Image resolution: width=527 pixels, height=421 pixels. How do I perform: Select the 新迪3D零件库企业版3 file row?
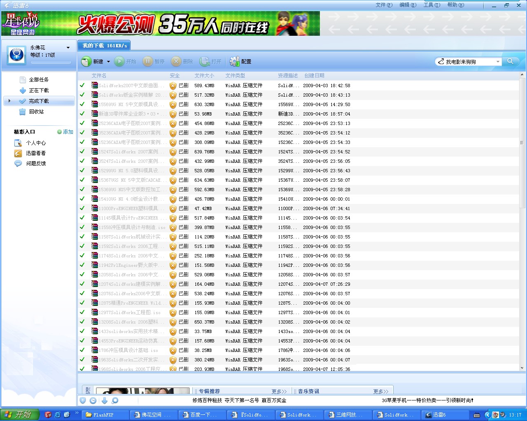pyautogui.click(x=298, y=114)
